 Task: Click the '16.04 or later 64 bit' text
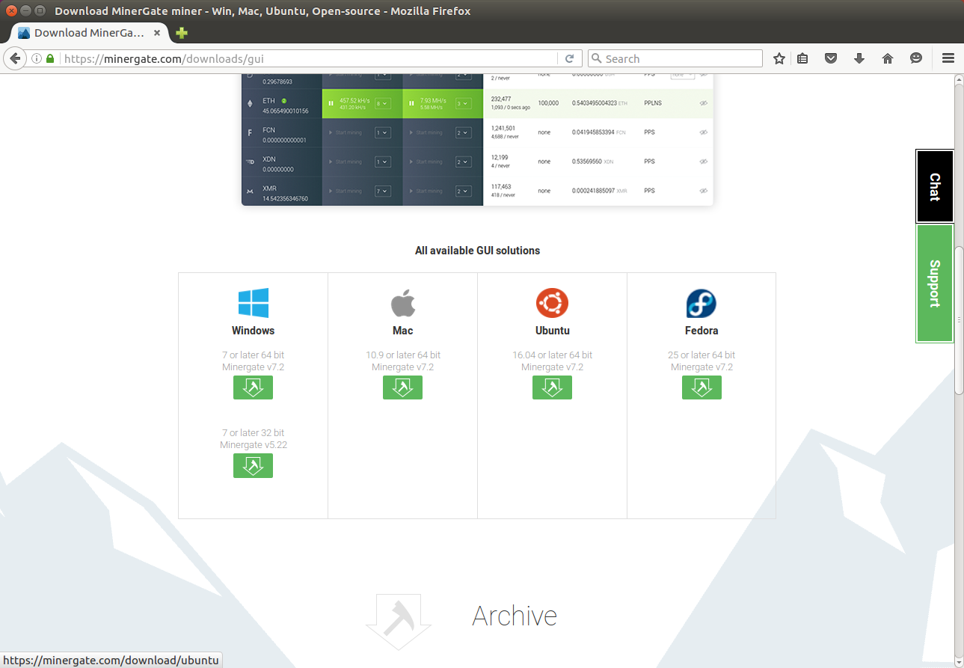[552, 355]
